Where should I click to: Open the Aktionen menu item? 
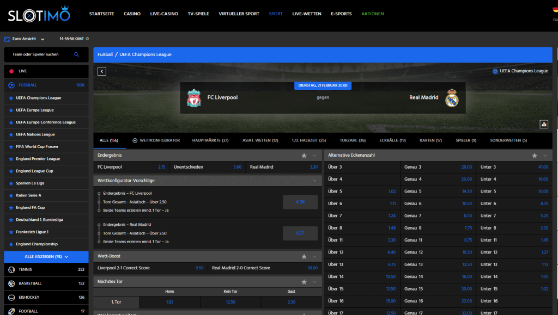pos(373,14)
